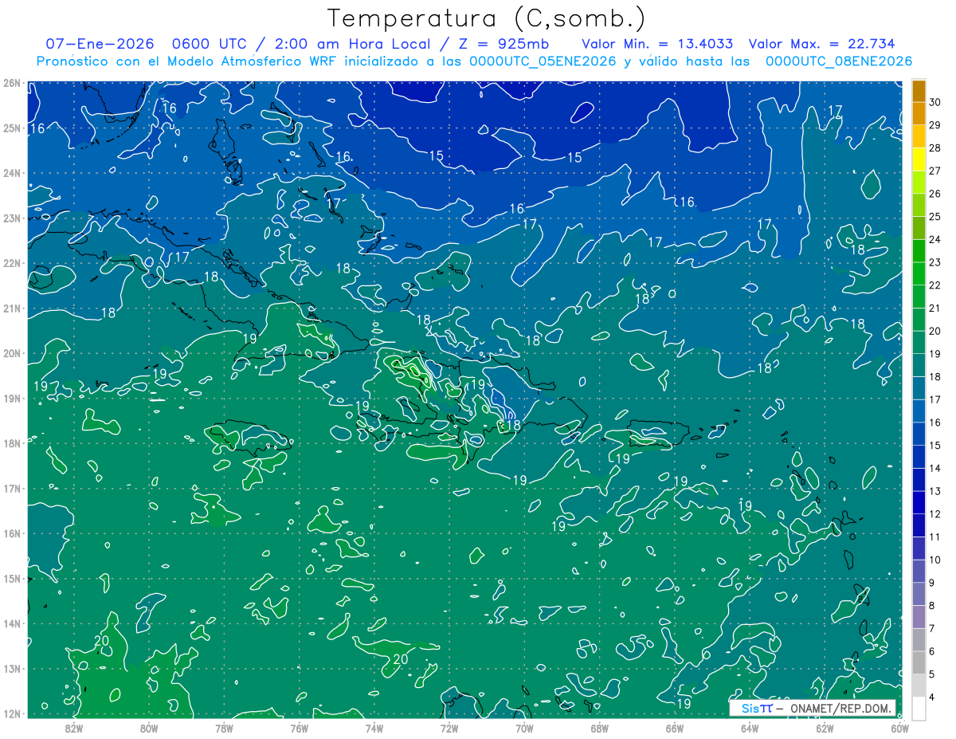The height and width of the screenshot is (739, 956).
Task: Click longitude axis label "60W"
Action: (899, 728)
